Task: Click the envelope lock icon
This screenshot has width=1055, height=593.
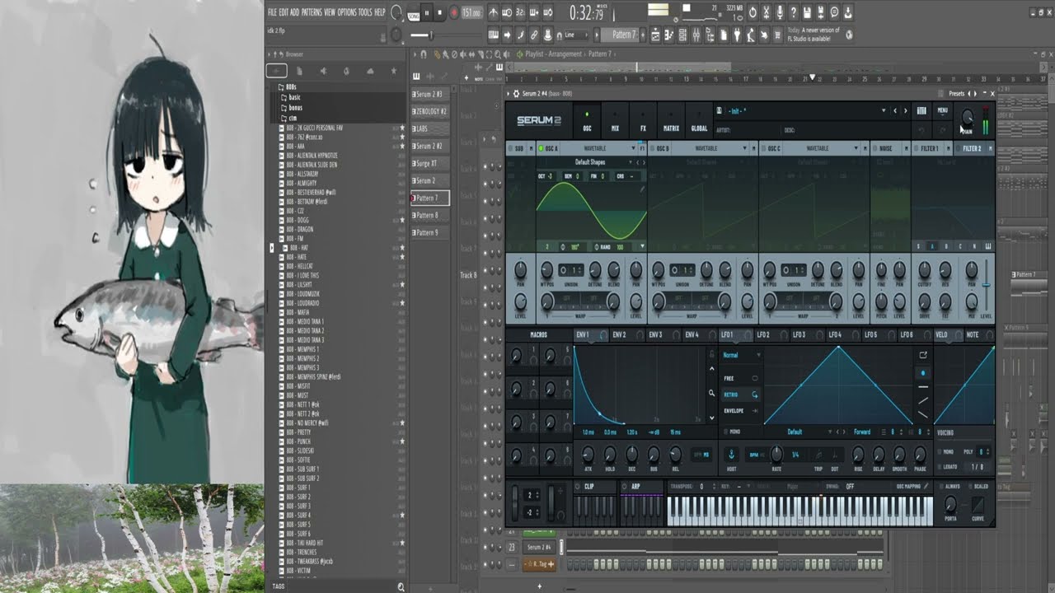Action: coord(711,354)
